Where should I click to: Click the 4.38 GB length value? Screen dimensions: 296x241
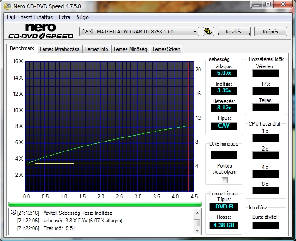(224, 225)
